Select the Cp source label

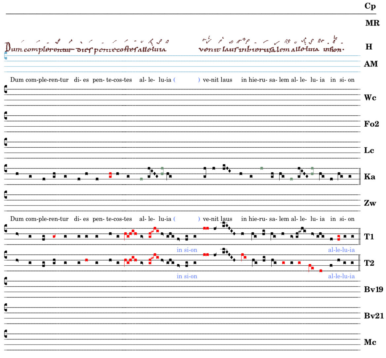(370, 6)
